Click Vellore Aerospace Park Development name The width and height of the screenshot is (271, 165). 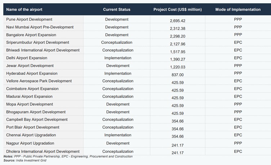point(39,81)
